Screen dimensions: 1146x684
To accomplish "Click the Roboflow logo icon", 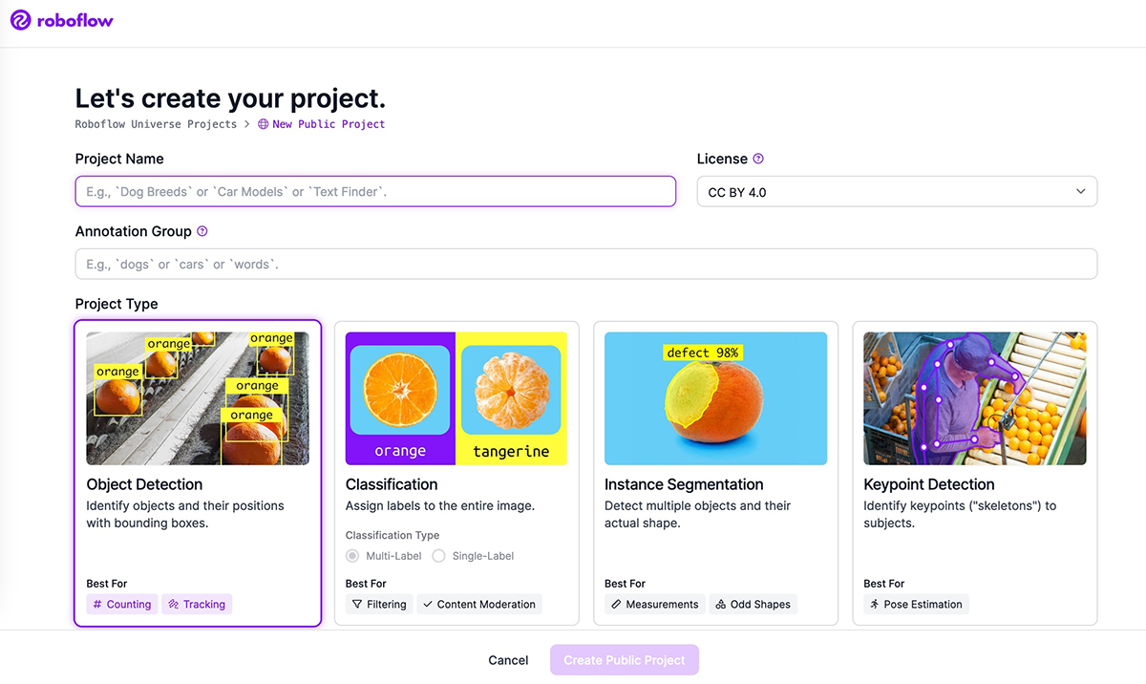I will [21, 20].
